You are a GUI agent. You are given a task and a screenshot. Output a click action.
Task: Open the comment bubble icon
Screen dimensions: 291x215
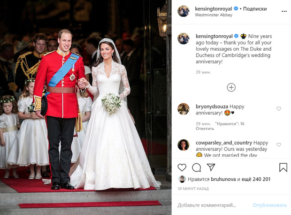click(196, 168)
